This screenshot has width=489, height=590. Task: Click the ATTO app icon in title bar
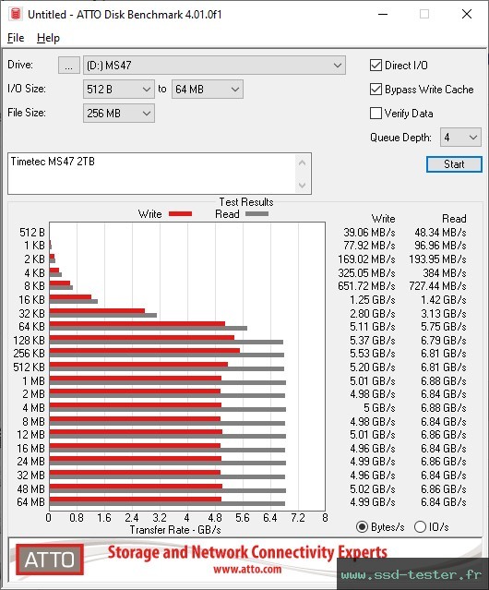pos(16,14)
